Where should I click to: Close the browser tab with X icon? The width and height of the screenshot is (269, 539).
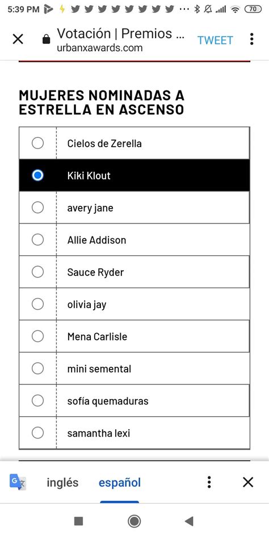click(x=18, y=40)
